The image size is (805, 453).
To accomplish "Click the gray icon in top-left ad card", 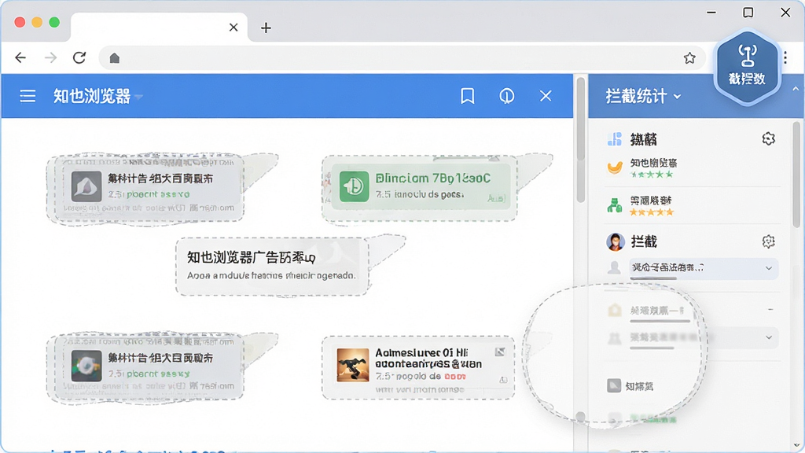I will point(86,186).
